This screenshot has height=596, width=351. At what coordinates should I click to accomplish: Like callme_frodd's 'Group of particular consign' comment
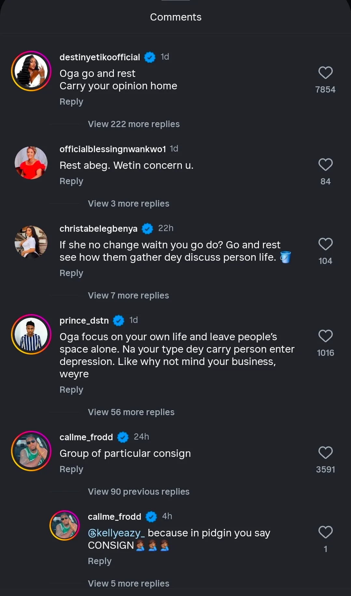point(325,453)
